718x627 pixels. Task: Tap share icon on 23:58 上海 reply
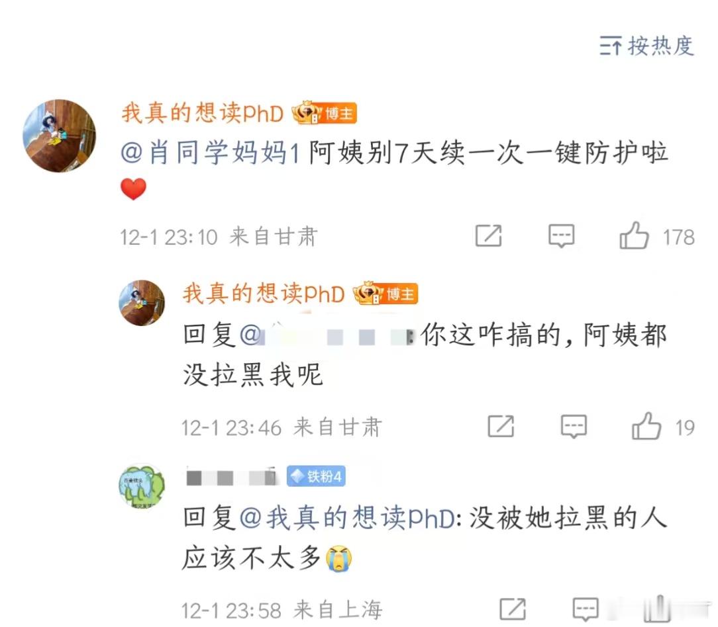513,608
